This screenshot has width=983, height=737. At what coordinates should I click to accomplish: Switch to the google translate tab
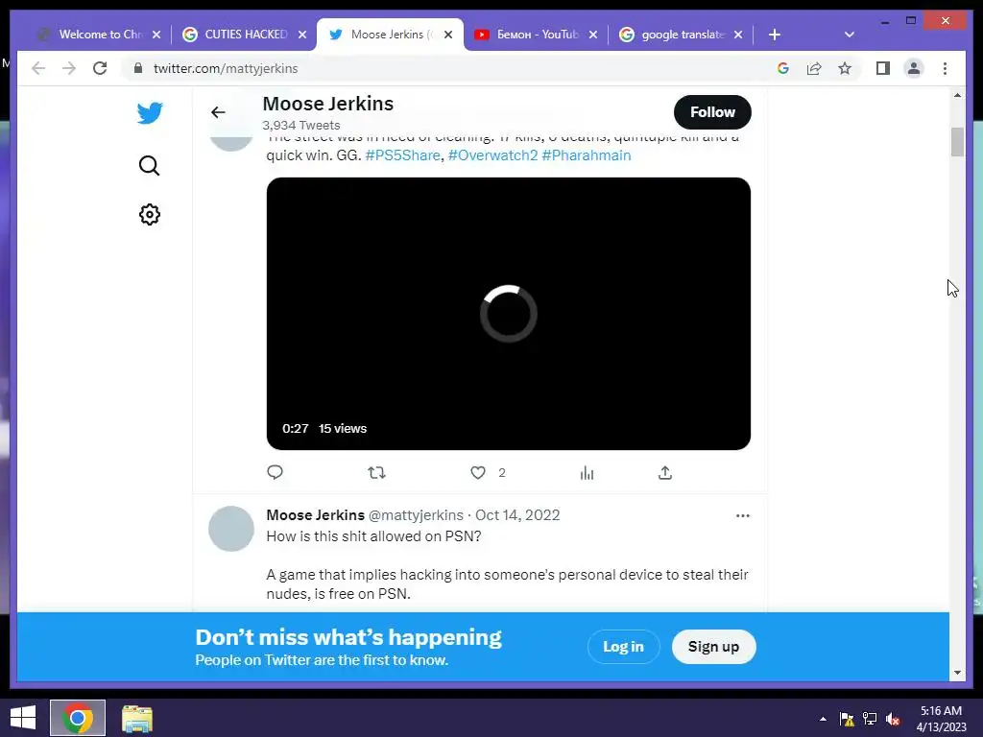tap(681, 35)
